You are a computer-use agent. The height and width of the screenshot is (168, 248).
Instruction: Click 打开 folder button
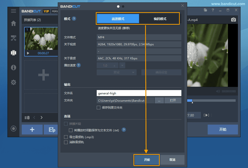point(173,100)
